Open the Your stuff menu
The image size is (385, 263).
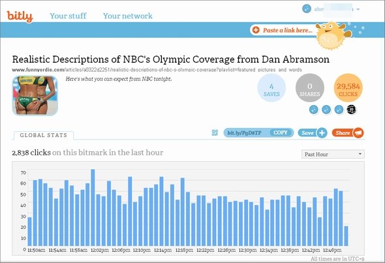pos(68,16)
